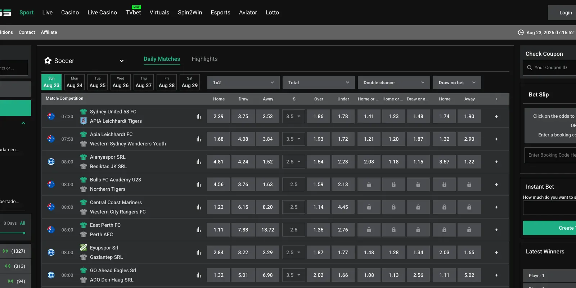Click the green Create button in Instant Bet
This screenshot has height=288, width=576.
pos(549,228)
